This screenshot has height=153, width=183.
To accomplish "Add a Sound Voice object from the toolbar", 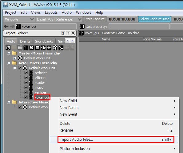I will 61,48.
